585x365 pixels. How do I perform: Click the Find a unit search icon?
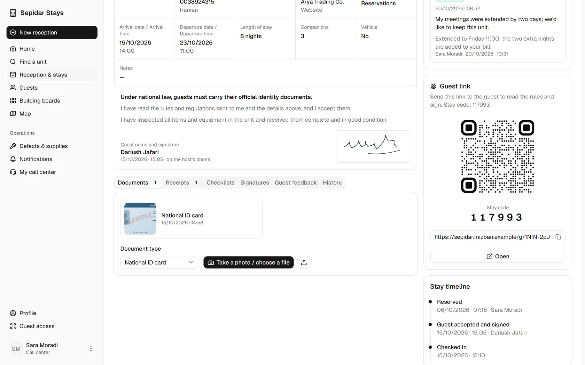tap(13, 62)
